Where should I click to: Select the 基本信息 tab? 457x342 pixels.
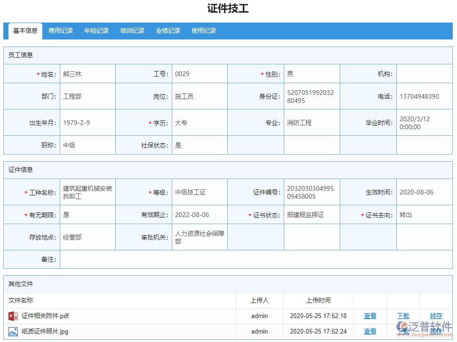(x=25, y=31)
